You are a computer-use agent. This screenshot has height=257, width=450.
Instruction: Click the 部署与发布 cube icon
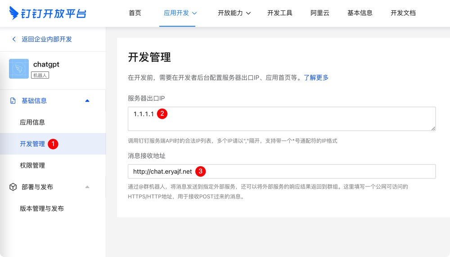click(13, 187)
